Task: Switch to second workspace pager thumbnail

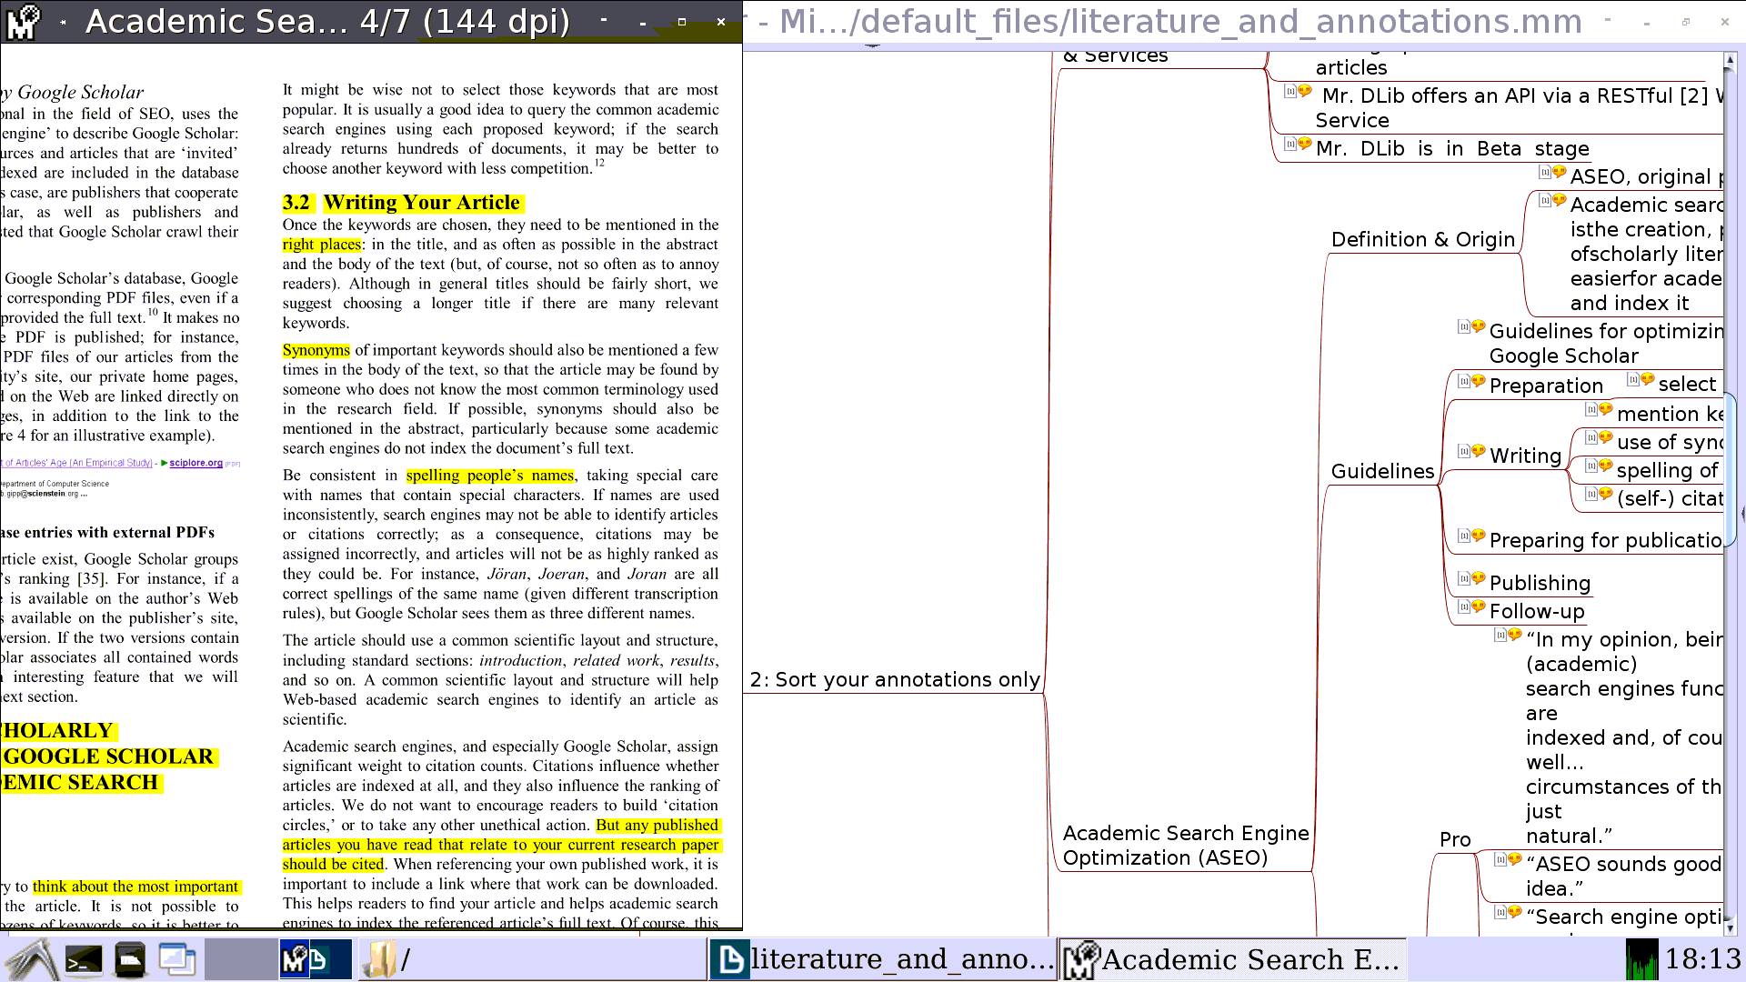Action: click(x=316, y=959)
